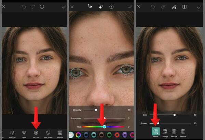This screenshot has height=140, width=205.
Task: Pick the orange-red eye swatch
Action: pos(117,135)
